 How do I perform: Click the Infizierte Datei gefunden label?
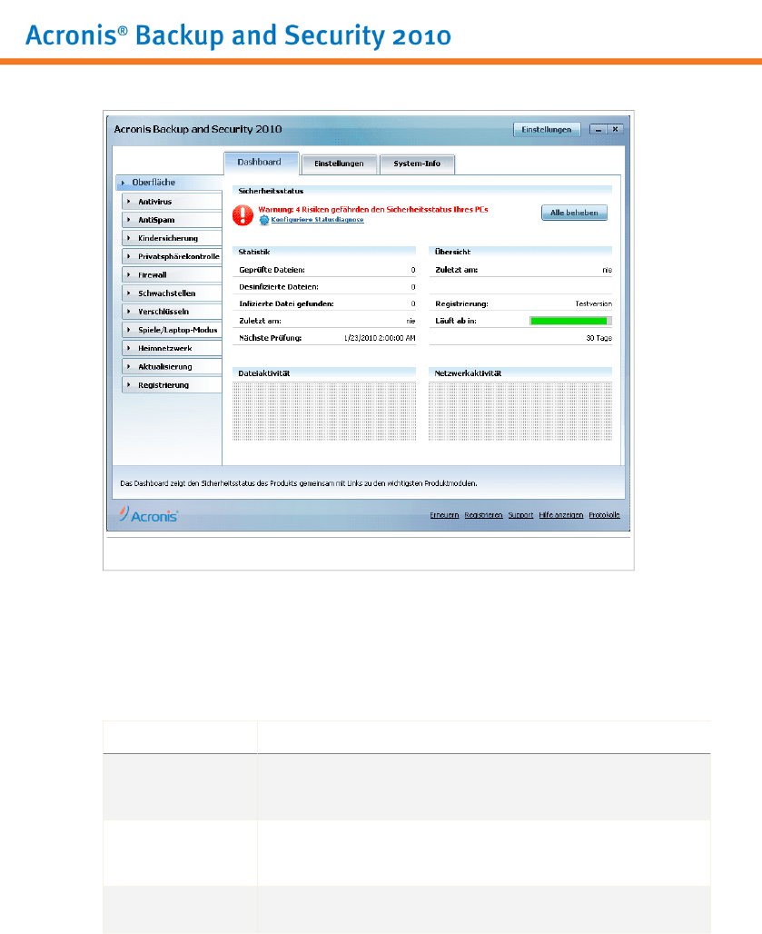click(x=286, y=303)
